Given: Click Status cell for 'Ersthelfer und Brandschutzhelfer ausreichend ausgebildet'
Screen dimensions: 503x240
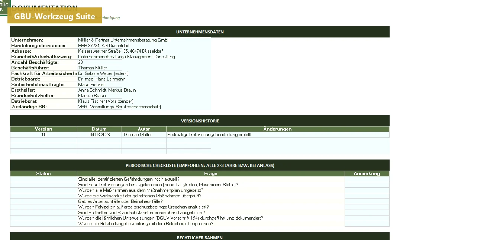Looking at the screenshot, I should click(44, 213).
